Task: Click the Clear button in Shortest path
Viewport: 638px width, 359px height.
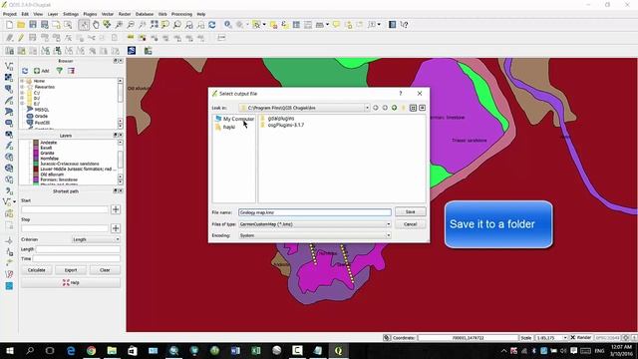Action: coord(105,270)
